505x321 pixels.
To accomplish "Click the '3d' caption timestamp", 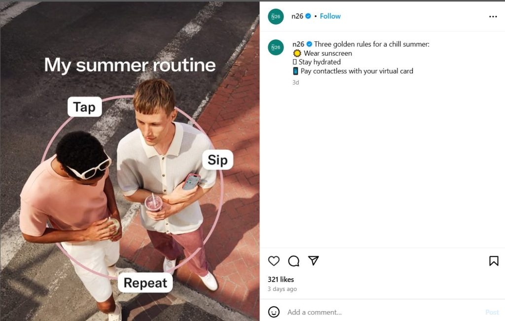I will point(296,82).
